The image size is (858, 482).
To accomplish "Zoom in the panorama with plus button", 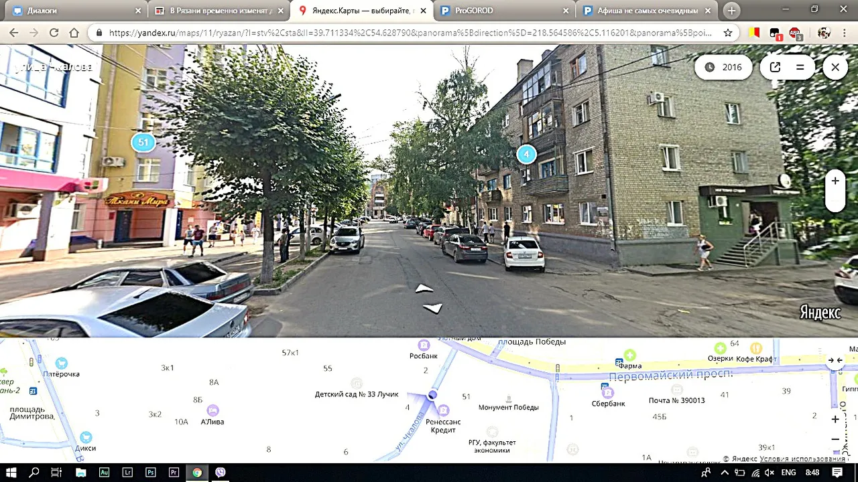I will pyautogui.click(x=835, y=181).
